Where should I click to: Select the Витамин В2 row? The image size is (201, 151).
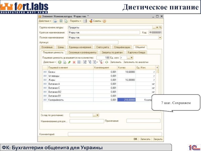tap(99, 92)
